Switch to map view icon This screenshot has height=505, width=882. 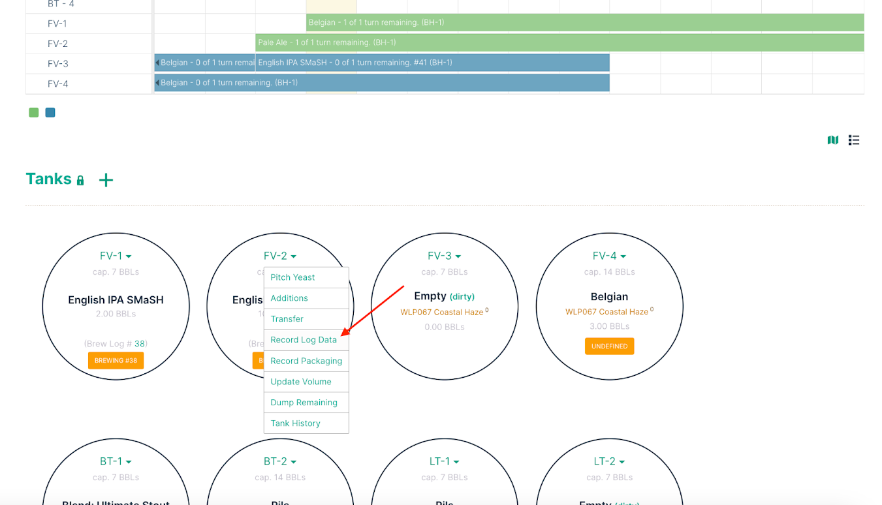point(833,140)
